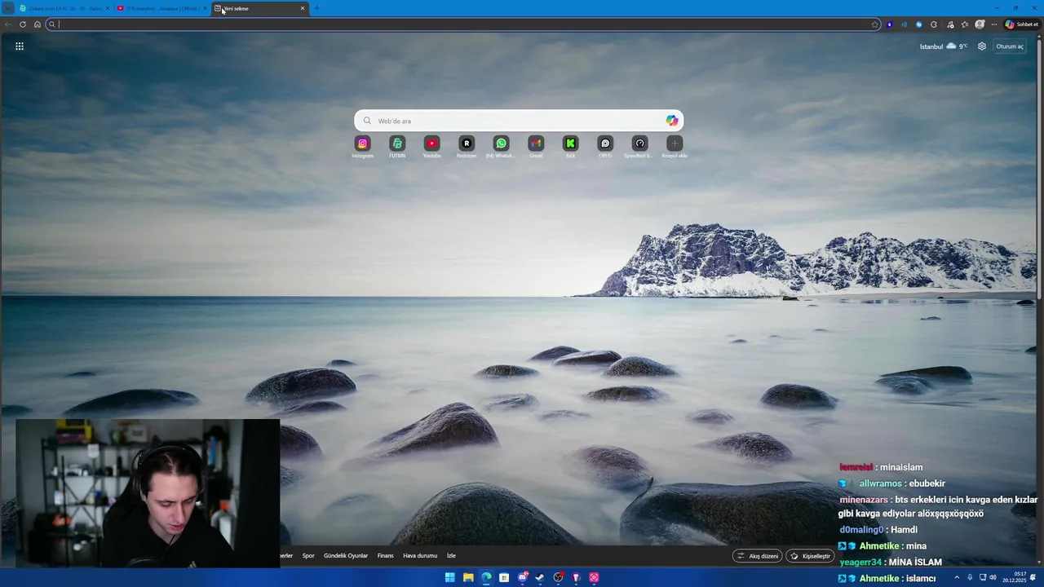The height and width of the screenshot is (587, 1044).
Task: Open the Finans feed category
Action: pos(386,556)
